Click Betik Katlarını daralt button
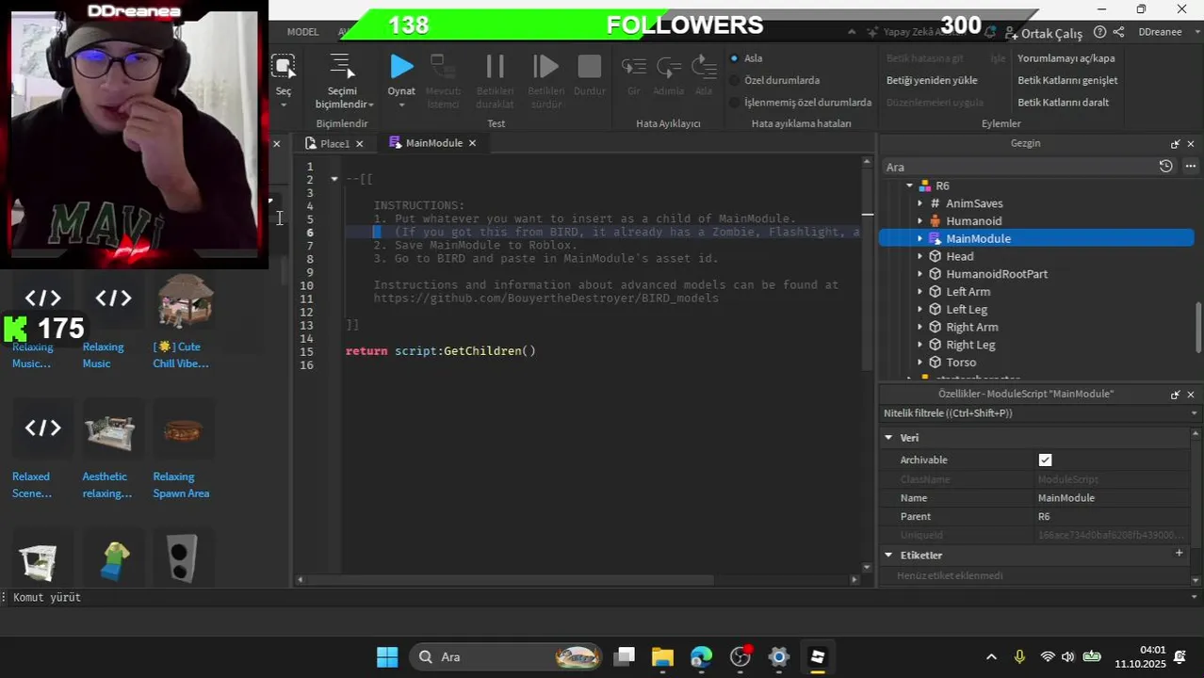1204x678 pixels. (x=1063, y=103)
